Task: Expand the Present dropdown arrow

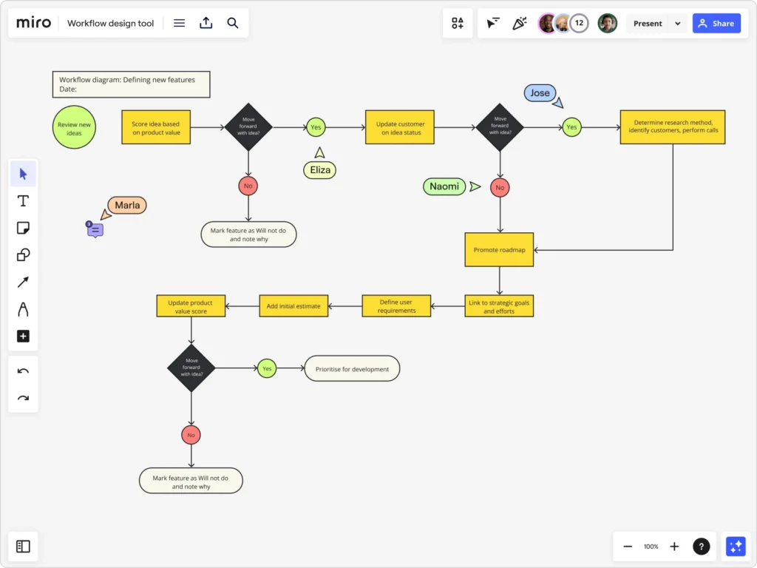Action: tap(677, 24)
